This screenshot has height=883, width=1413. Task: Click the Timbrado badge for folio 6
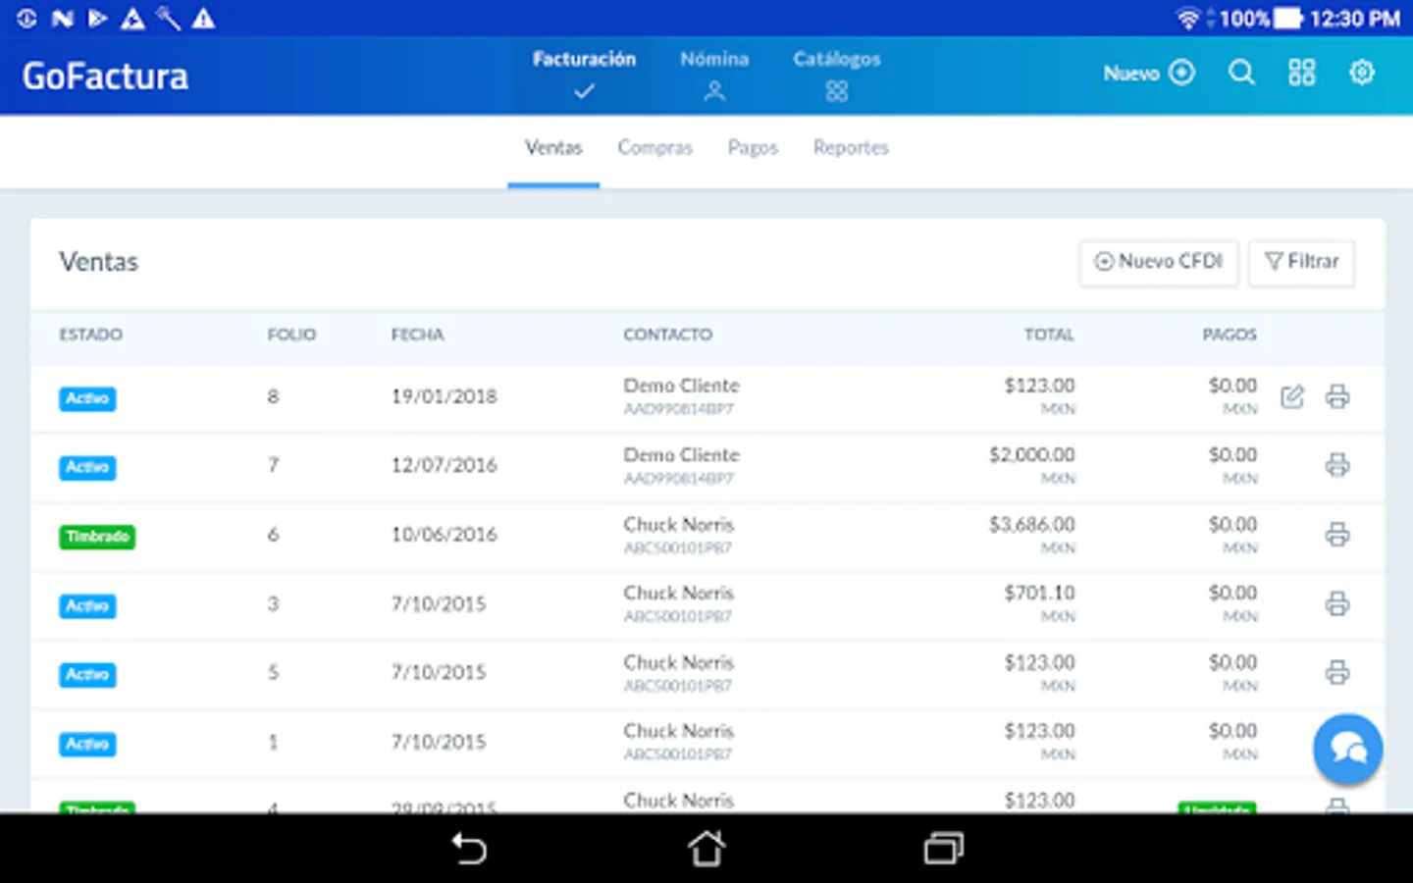[x=97, y=537]
